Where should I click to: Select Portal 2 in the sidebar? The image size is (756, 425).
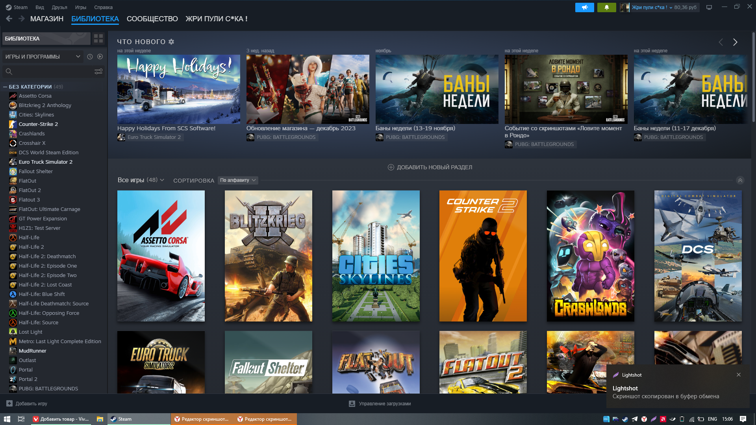click(28, 379)
